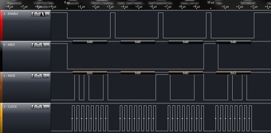The width and height of the screenshot is (271, 133).
Task: Select the MOSI decoded byte 0x12
Action: 233,73
